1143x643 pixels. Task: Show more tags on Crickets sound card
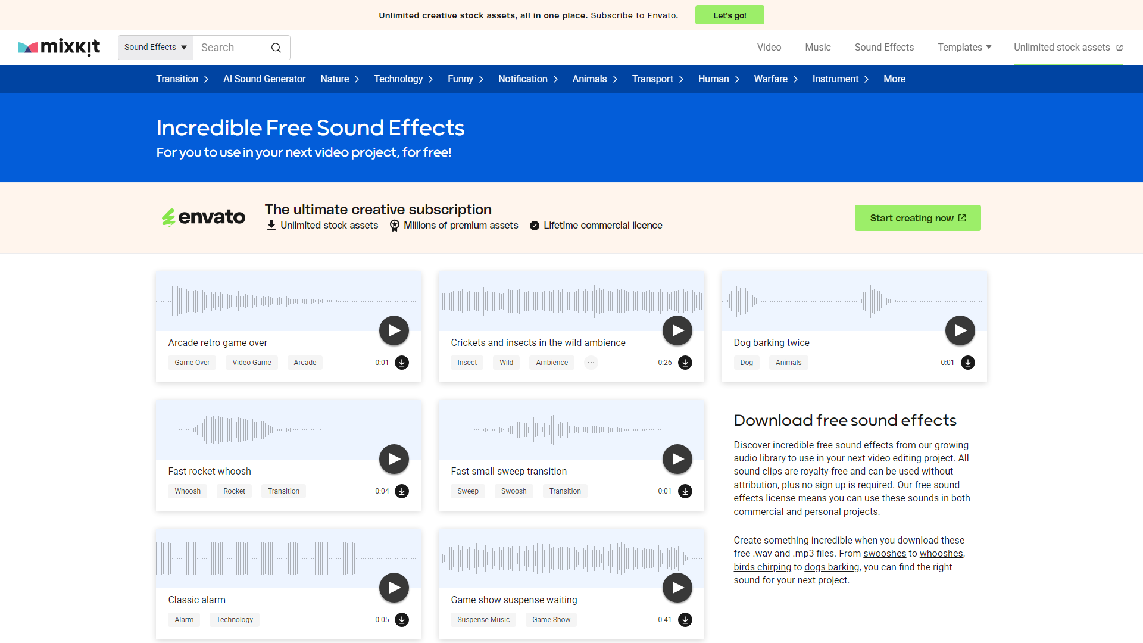591,363
